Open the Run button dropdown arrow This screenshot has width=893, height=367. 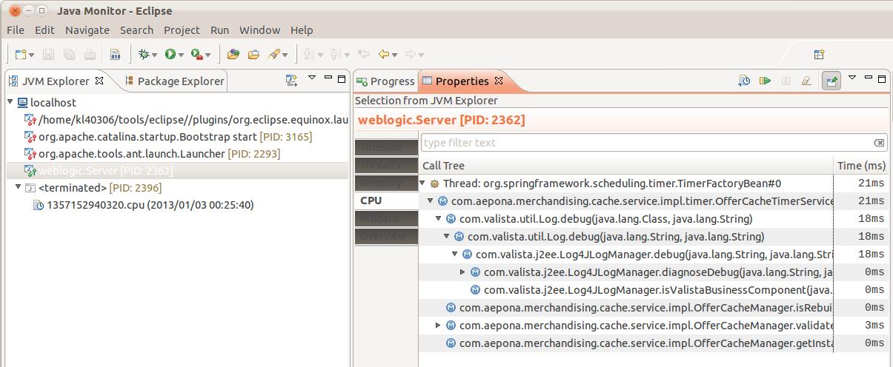coord(182,55)
